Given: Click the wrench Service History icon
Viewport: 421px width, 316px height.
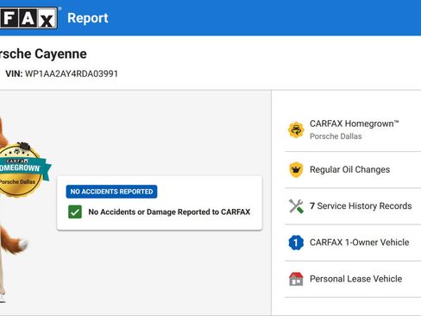Looking at the screenshot, I should pyautogui.click(x=296, y=206).
